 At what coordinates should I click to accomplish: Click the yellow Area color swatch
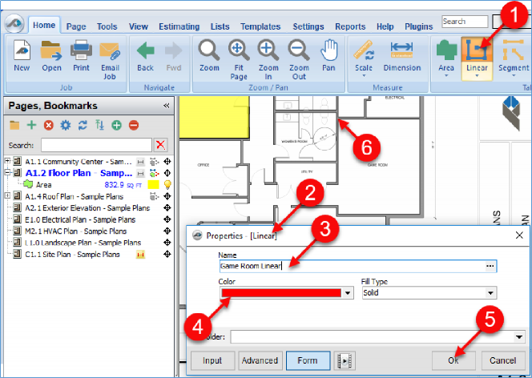(153, 185)
